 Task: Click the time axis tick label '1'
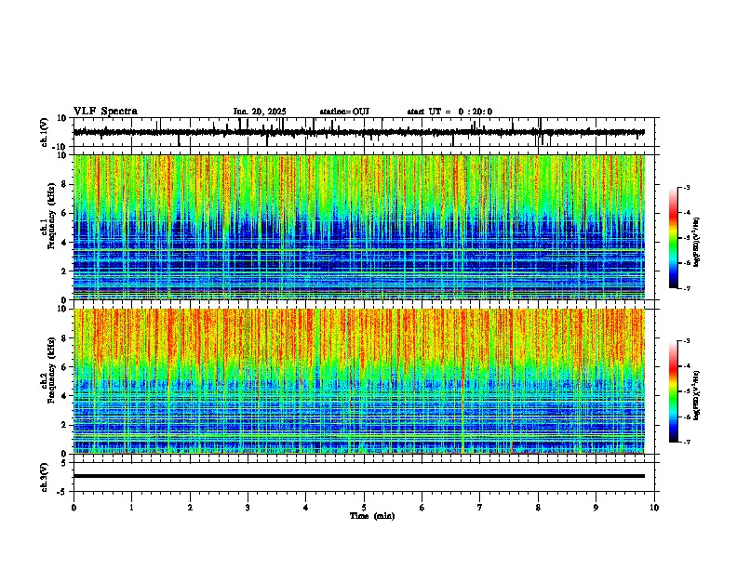[131, 508]
